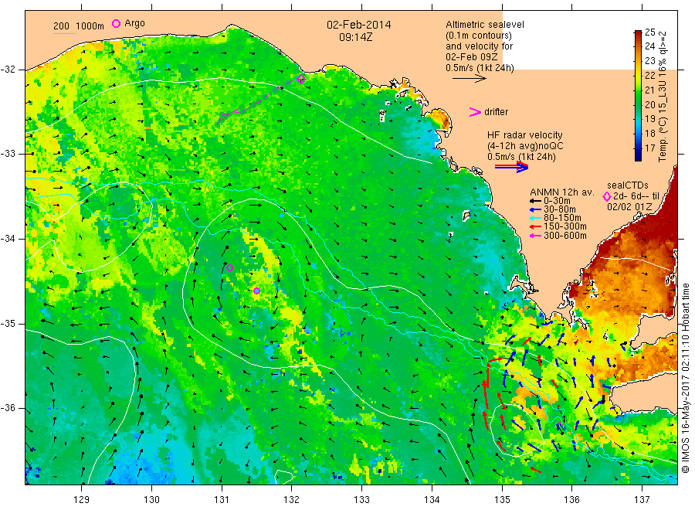
Task: Click the '300-600m' depth label
Action: point(565,236)
